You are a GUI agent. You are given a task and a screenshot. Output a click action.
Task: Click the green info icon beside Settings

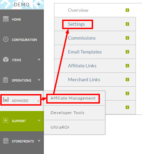[127, 24]
